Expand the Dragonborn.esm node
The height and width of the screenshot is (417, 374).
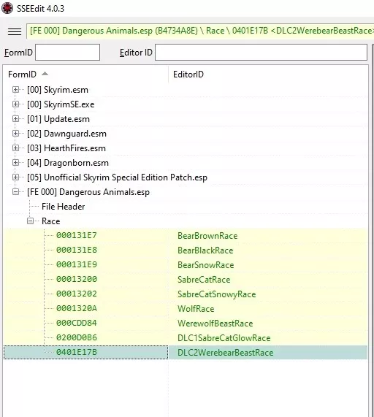[15, 163]
